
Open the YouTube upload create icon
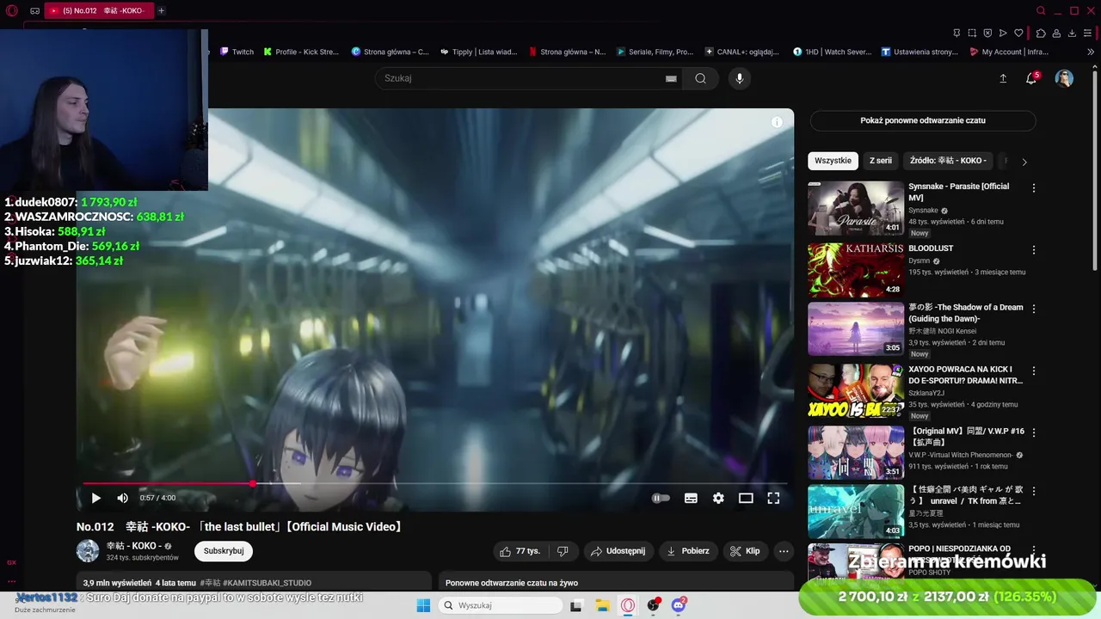(x=1003, y=78)
